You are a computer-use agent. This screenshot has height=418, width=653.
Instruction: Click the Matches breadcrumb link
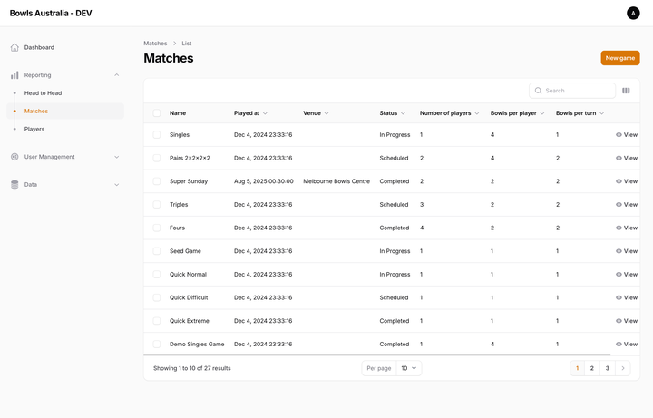click(x=155, y=44)
